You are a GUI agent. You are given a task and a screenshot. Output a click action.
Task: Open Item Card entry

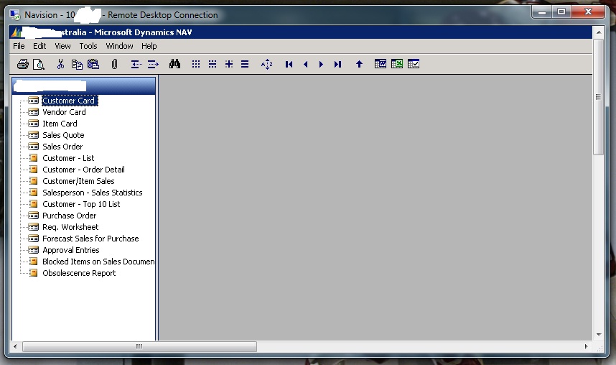point(60,124)
